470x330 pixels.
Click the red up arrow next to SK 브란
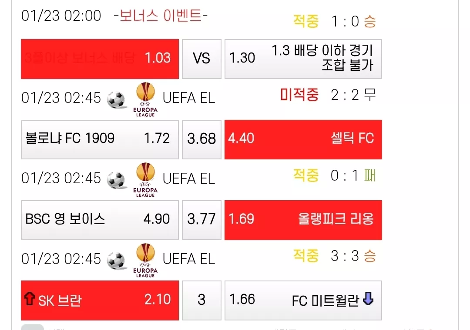30,298
